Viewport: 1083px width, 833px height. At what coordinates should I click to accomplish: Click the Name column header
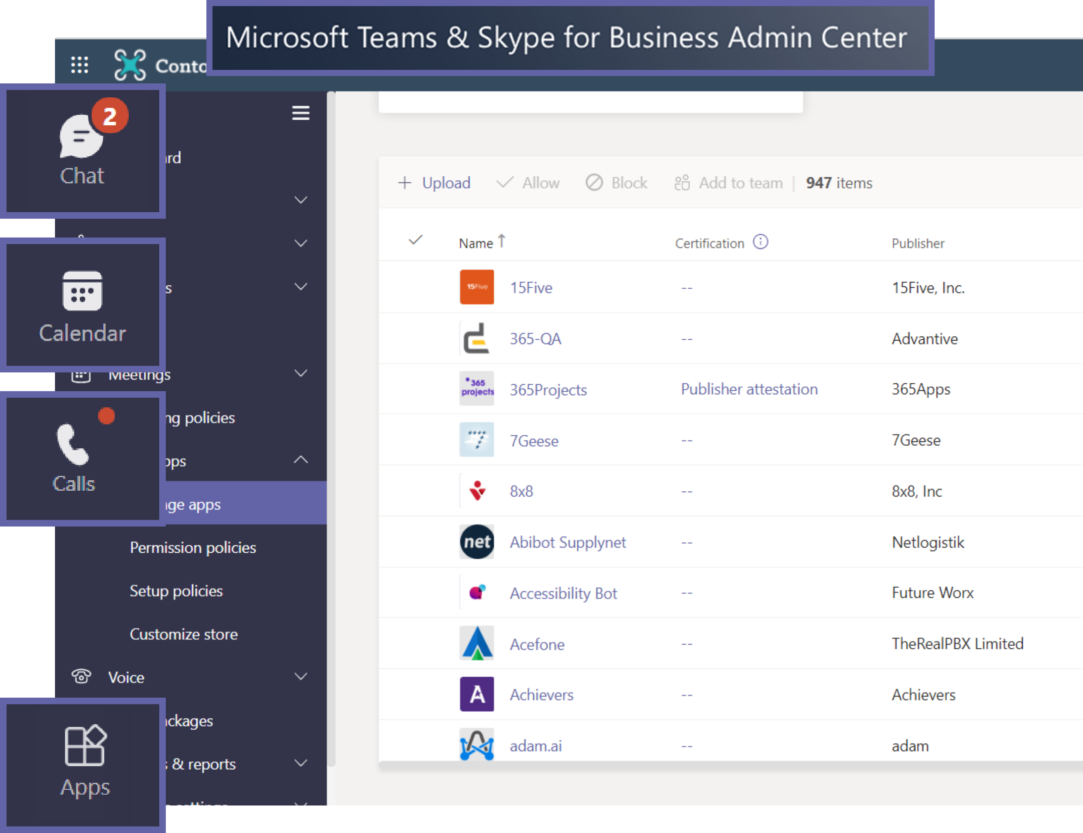[x=476, y=243]
